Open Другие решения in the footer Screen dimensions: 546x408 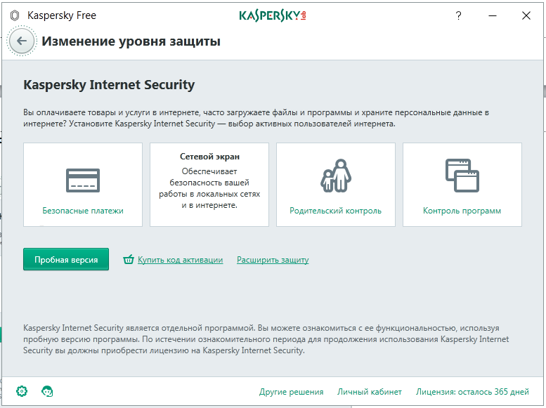291,392
